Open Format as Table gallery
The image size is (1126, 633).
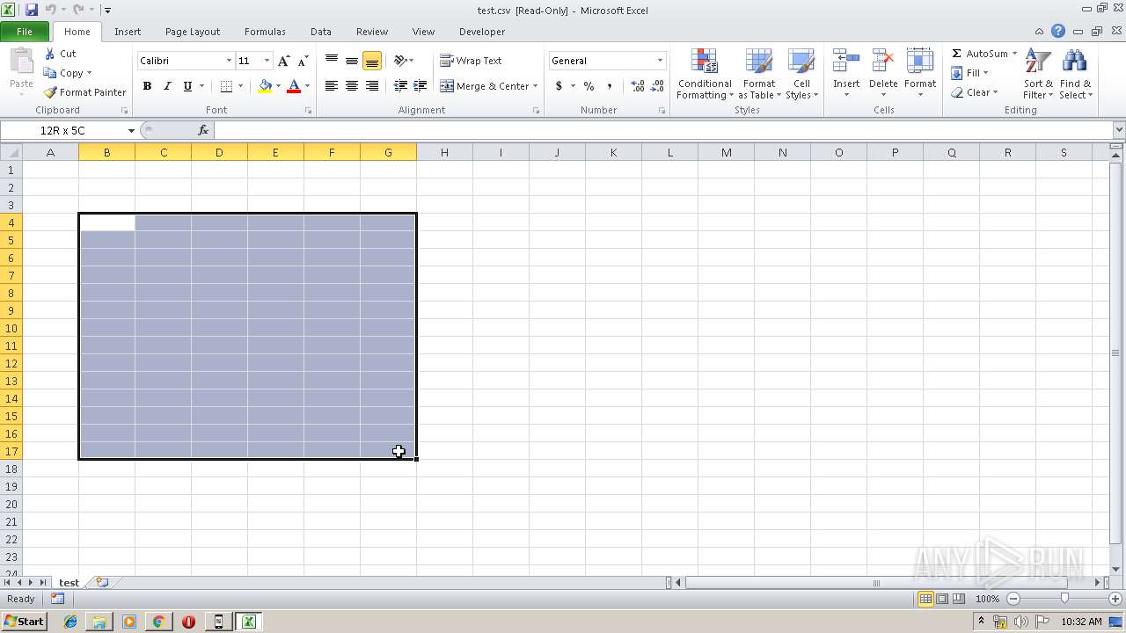tap(758, 74)
